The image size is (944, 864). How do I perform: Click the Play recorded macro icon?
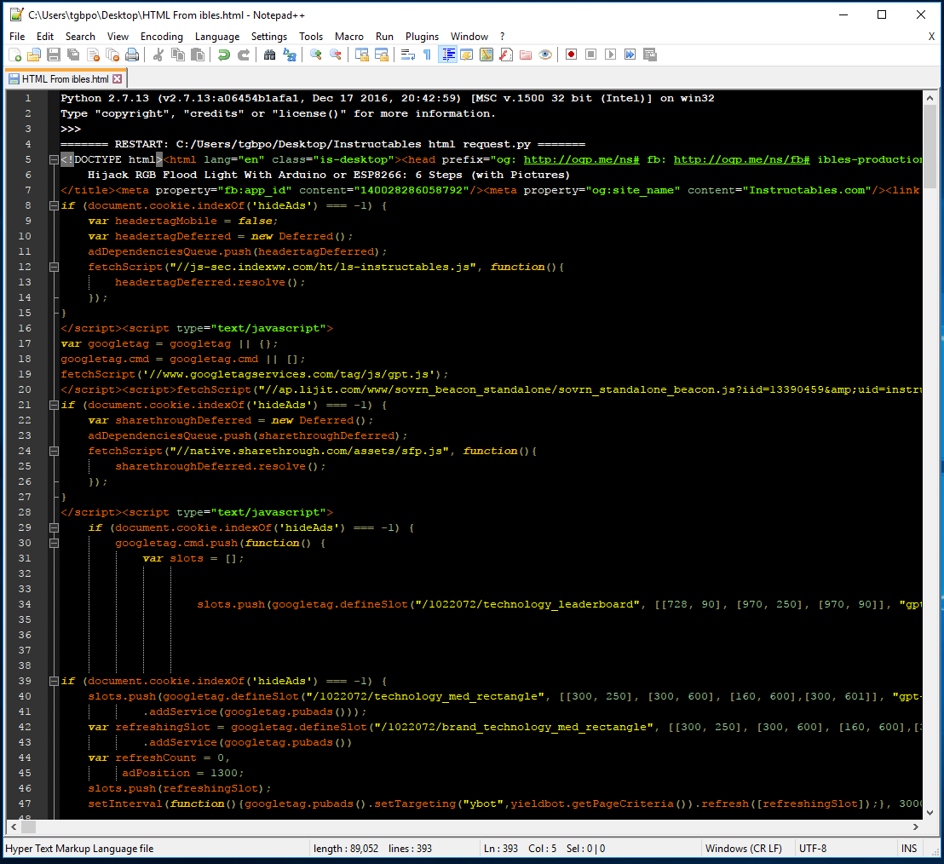[x=610, y=55]
